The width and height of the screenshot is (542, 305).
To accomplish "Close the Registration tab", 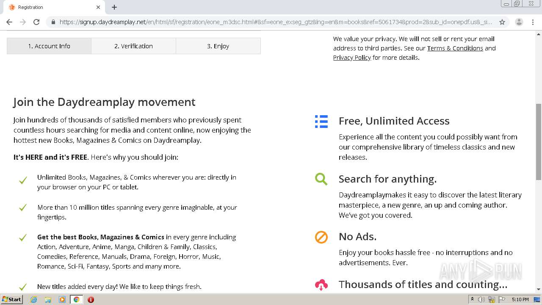I will (x=98, y=7).
